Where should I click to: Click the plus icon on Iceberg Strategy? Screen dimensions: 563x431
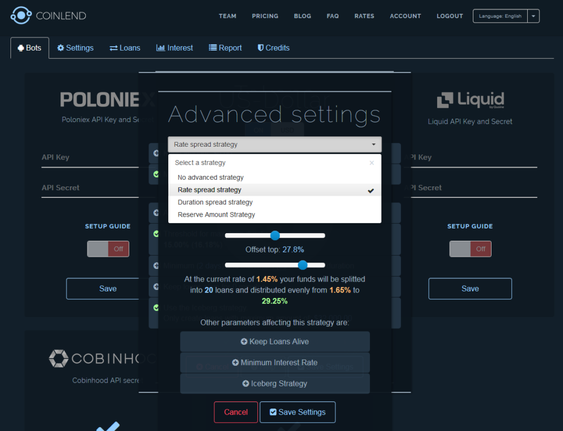coord(246,384)
